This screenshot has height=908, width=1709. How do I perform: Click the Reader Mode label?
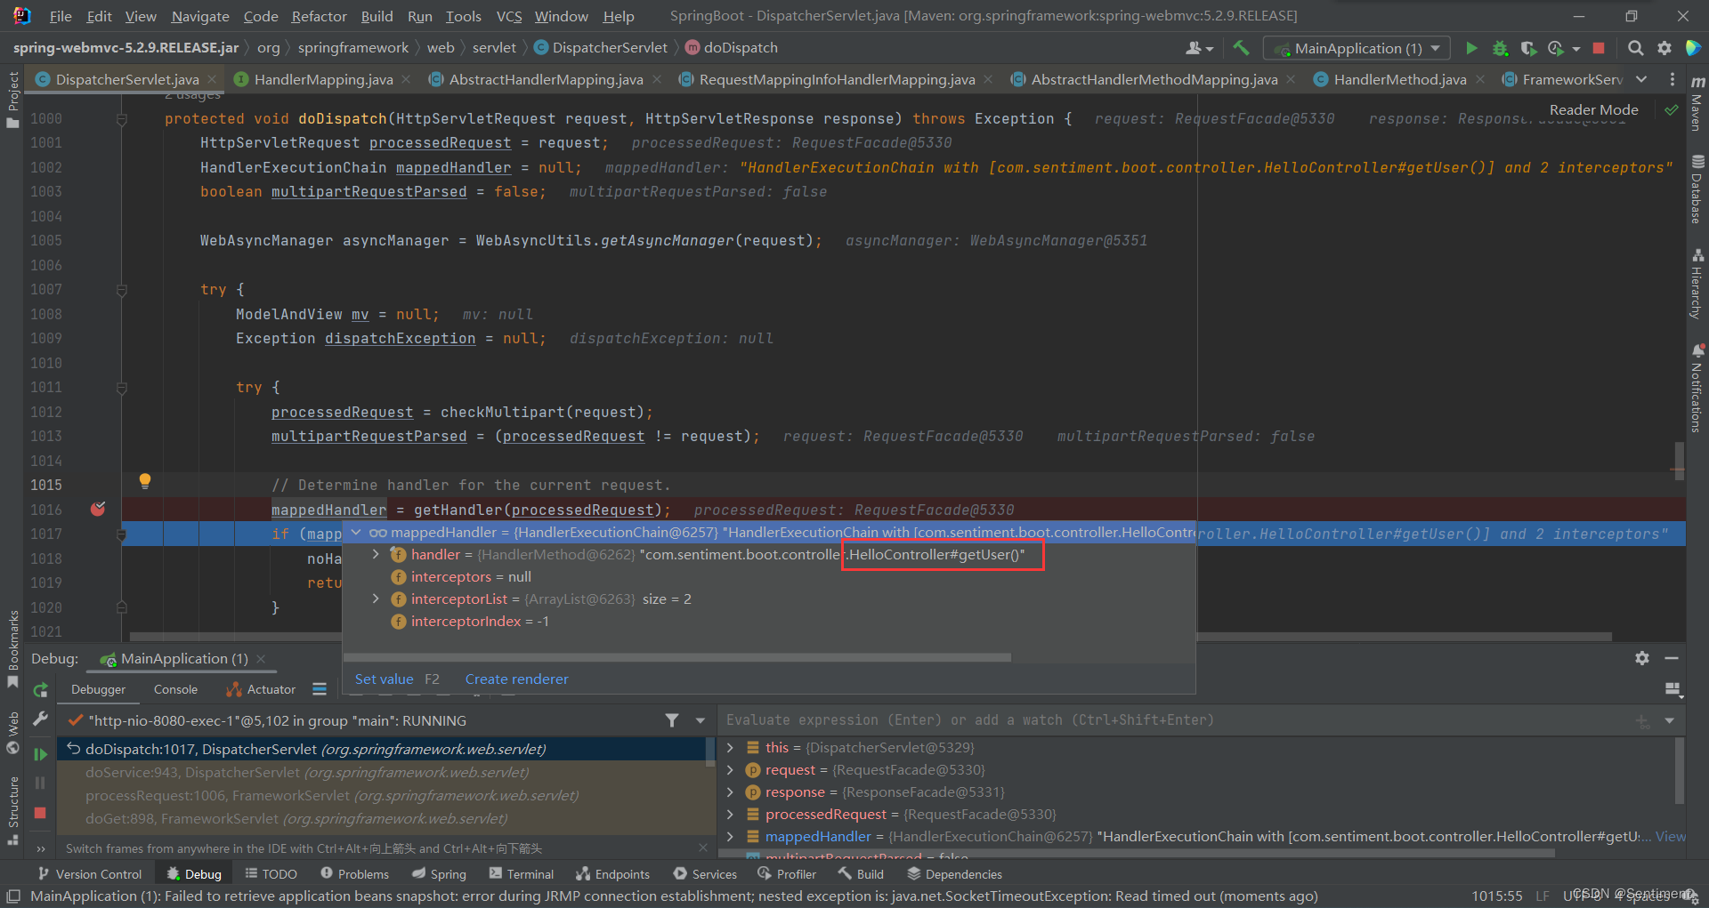[x=1593, y=109]
